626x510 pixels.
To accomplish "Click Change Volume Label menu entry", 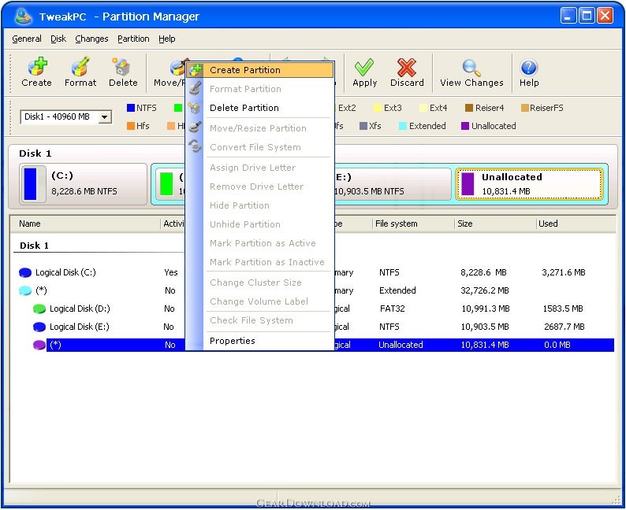I will 260,301.
